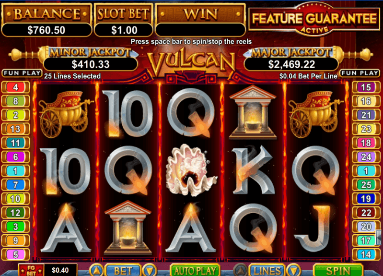
Task: Toggle the FG BET feature guarantee
Action: [31, 270]
